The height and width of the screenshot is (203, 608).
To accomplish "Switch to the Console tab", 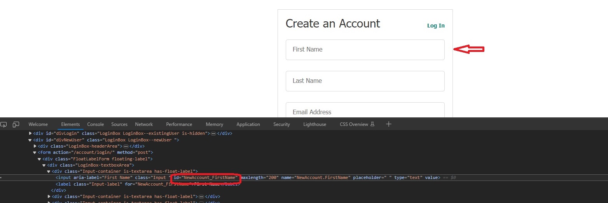I will click(x=95, y=124).
